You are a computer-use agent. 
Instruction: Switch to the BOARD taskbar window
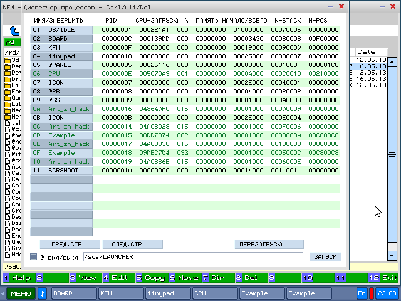pos(73,293)
